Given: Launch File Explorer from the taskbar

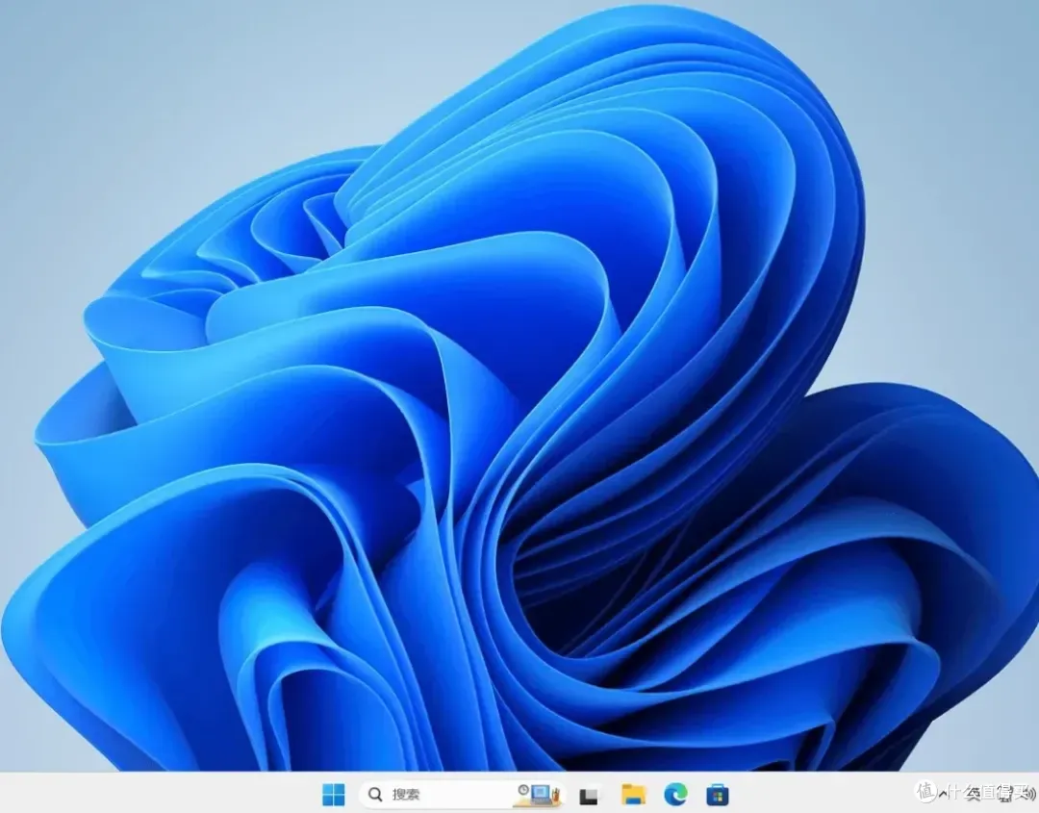Looking at the screenshot, I should tap(633, 795).
